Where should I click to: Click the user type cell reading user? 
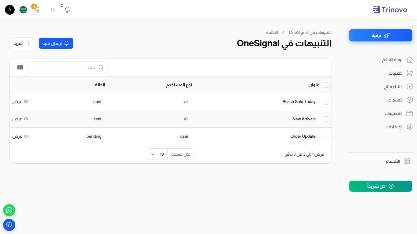coord(184,136)
